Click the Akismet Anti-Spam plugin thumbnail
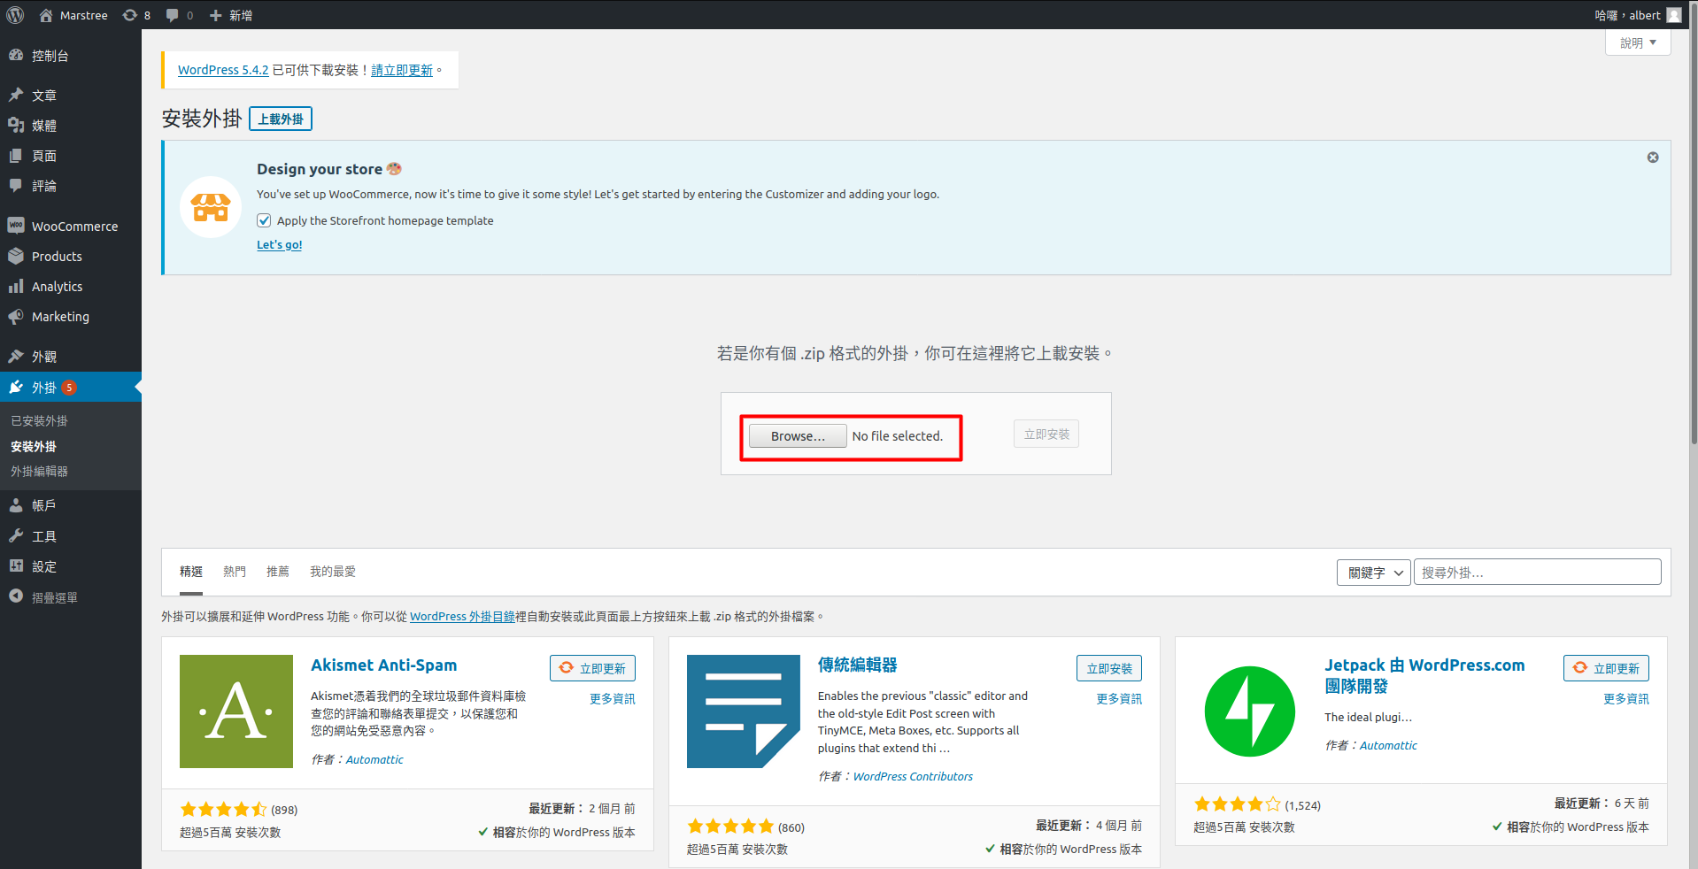The image size is (1698, 869). [235, 711]
